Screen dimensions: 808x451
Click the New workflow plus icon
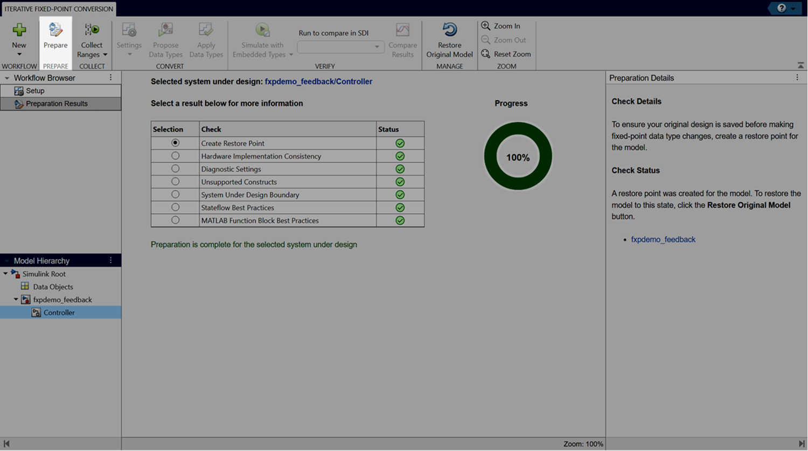point(19,30)
